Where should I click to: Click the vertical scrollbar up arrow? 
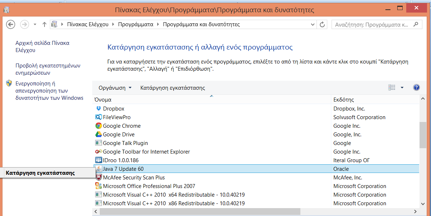pyautogui.click(x=423, y=99)
